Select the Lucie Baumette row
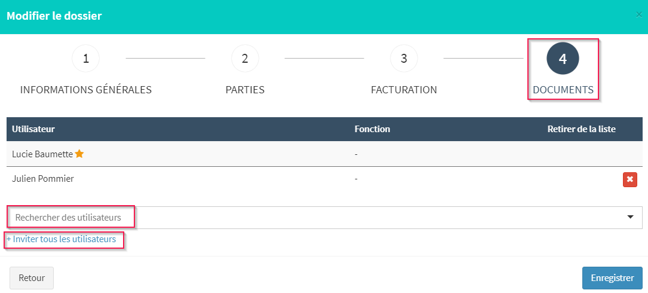Image resolution: width=648 pixels, height=293 pixels. point(324,154)
